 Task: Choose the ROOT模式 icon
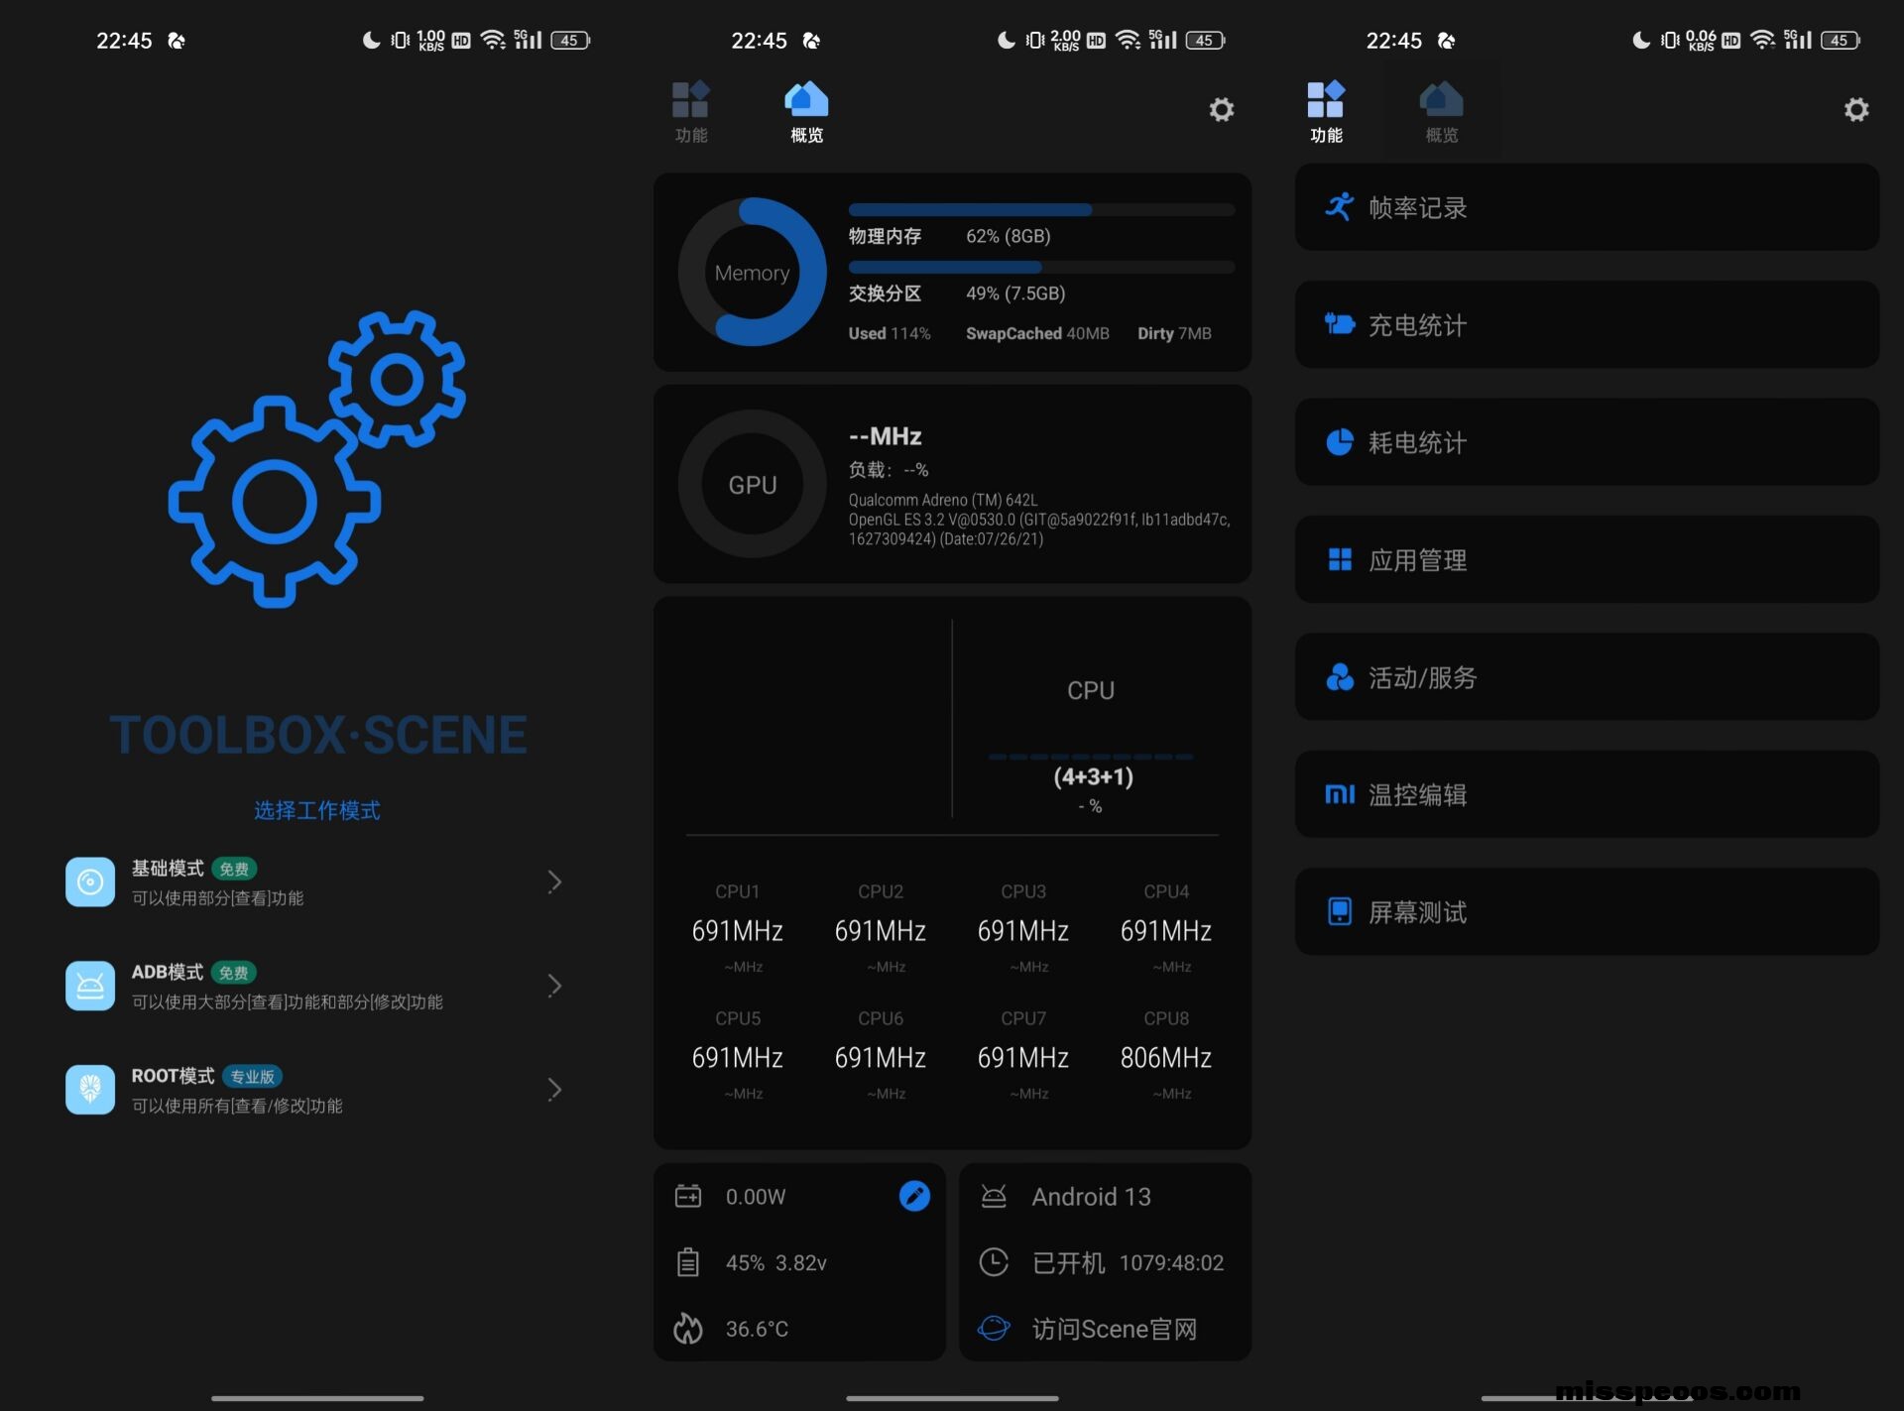coord(90,1090)
